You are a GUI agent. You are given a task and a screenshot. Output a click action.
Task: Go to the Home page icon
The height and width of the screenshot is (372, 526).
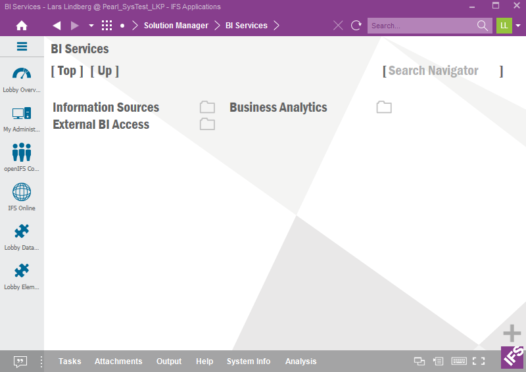pos(22,26)
